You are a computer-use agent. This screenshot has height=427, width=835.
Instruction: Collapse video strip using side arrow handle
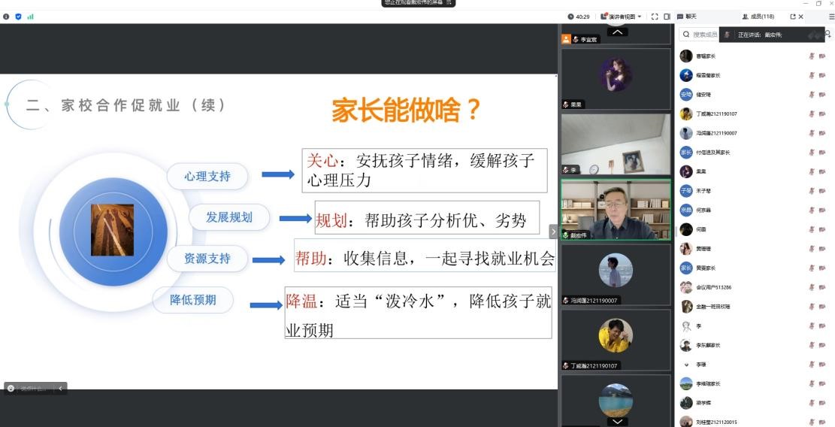[554, 232]
